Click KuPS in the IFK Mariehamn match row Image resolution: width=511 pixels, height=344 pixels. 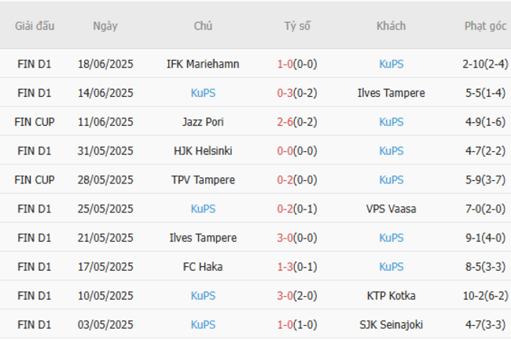pyautogui.click(x=391, y=64)
